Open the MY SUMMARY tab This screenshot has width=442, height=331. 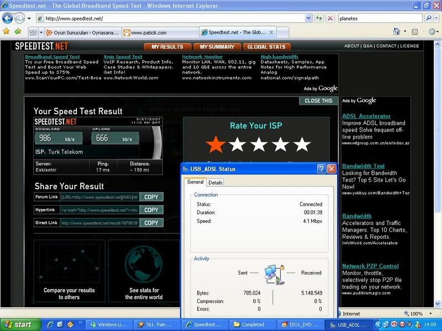coord(217,47)
